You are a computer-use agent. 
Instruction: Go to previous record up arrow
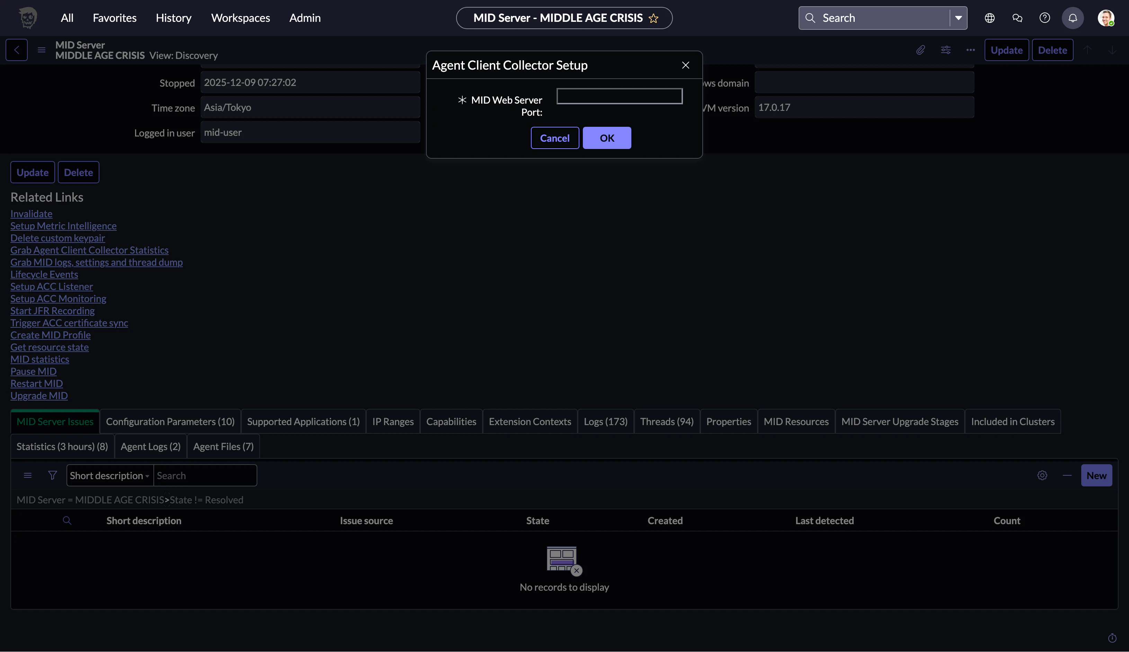tap(1087, 50)
